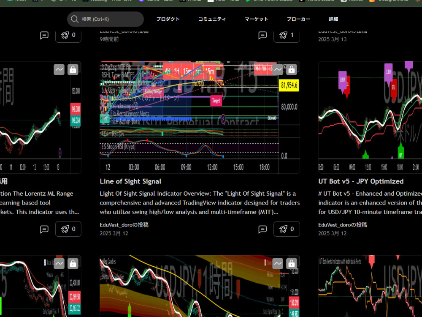Click the 2025 3月 12 date under Line of Sight Signal
Image resolution: width=422 pixels, height=317 pixels.
[114, 233]
